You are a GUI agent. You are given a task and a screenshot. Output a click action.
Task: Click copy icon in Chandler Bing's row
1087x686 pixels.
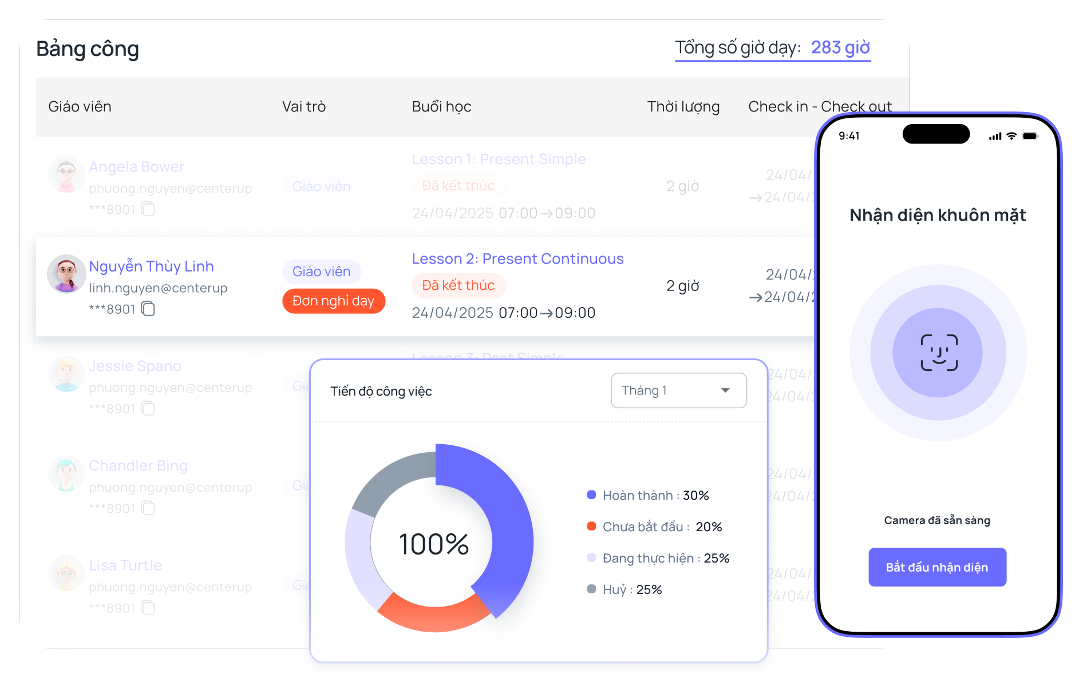point(148,508)
